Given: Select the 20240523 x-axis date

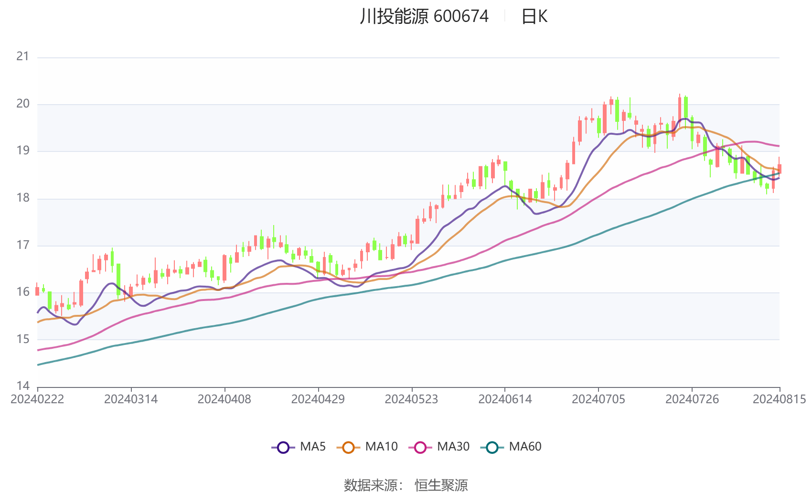Looking at the screenshot, I should pos(411,399).
